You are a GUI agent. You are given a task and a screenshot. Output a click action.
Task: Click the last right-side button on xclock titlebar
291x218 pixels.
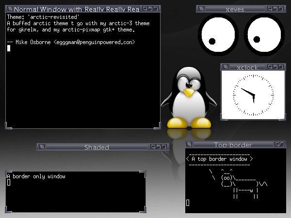click(281, 67)
